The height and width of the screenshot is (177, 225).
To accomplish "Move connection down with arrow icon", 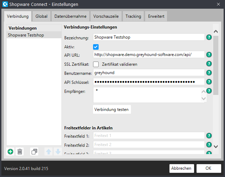I will [58, 152].
